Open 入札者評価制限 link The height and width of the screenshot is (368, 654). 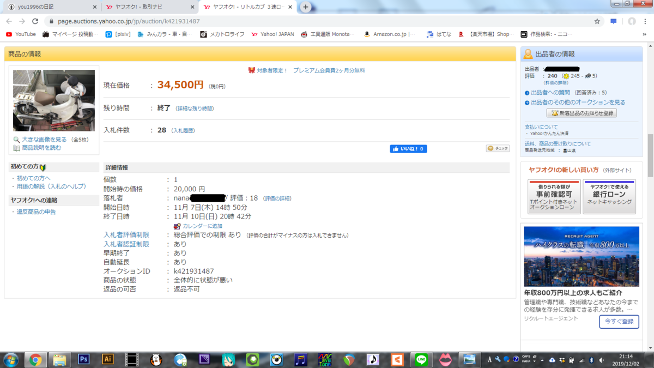point(126,235)
